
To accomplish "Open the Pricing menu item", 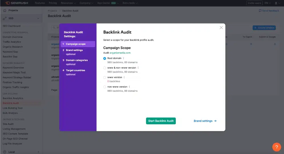I will point(53,3).
